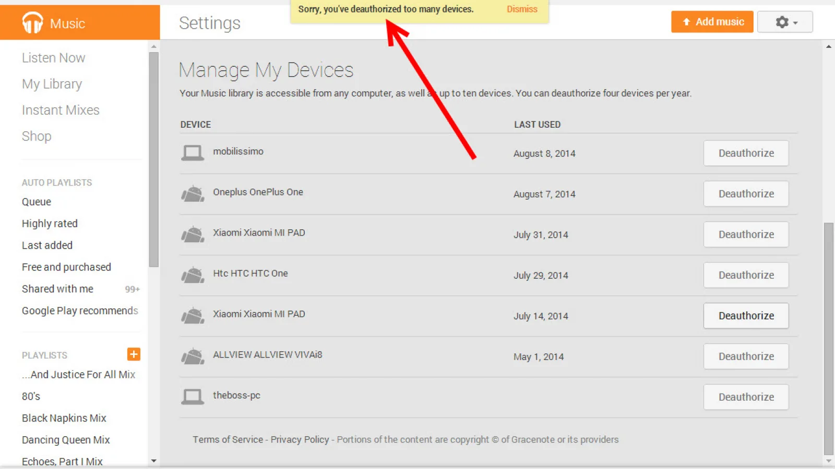The width and height of the screenshot is (835, 469).
Task: Click the main scrollbar up arrow
Action: pos(829,46)
